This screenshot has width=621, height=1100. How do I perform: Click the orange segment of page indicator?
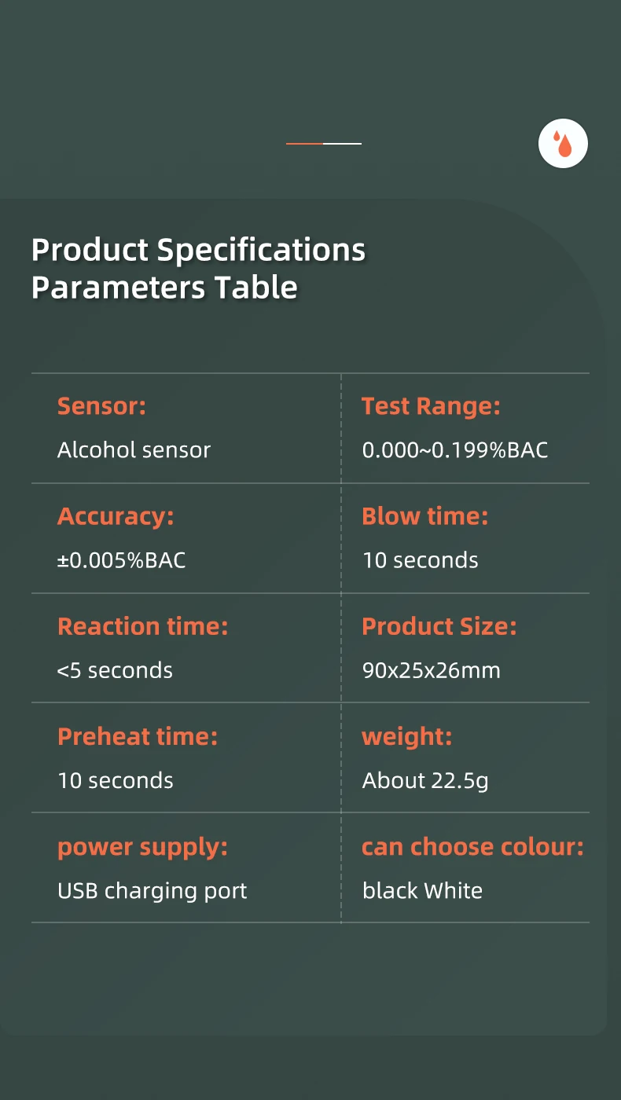click(304, 144)
